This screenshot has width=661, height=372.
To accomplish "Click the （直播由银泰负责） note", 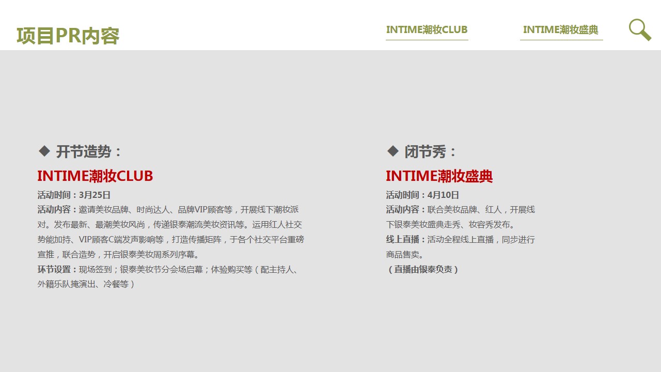I will (x=422, y=269).
